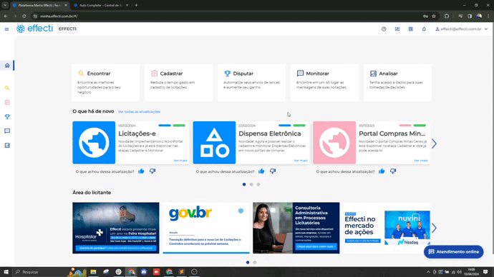
Task: Switch to the Plataforma Minha Effecti tab
Action: pyautogui.click(x=39, y=5)
